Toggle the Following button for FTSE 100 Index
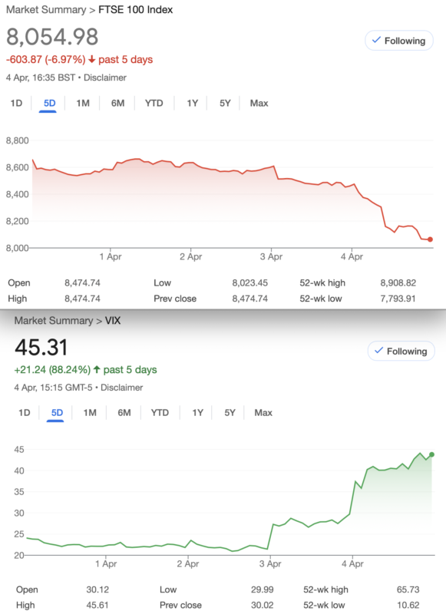 399,41
